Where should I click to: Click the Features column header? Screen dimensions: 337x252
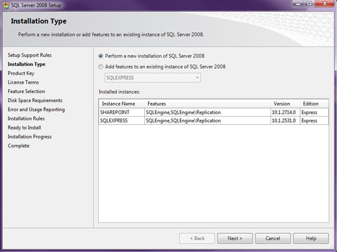coord(207,104)
